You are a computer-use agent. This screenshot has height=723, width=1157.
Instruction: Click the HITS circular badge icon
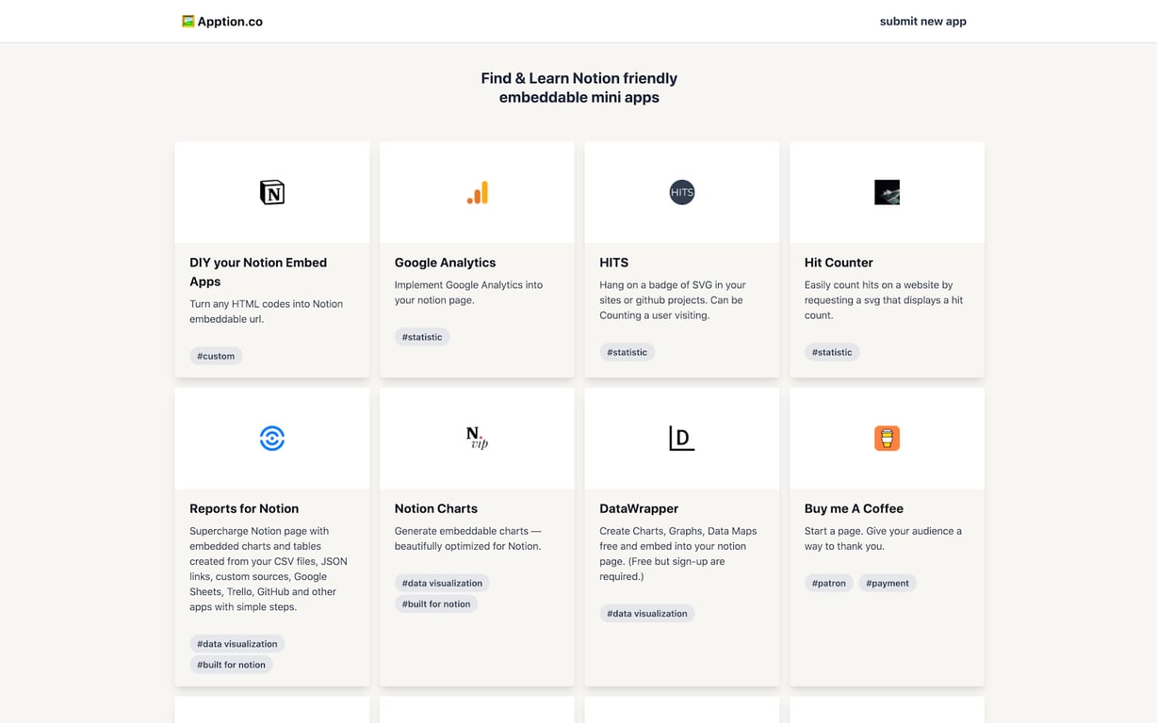(681, 191)
